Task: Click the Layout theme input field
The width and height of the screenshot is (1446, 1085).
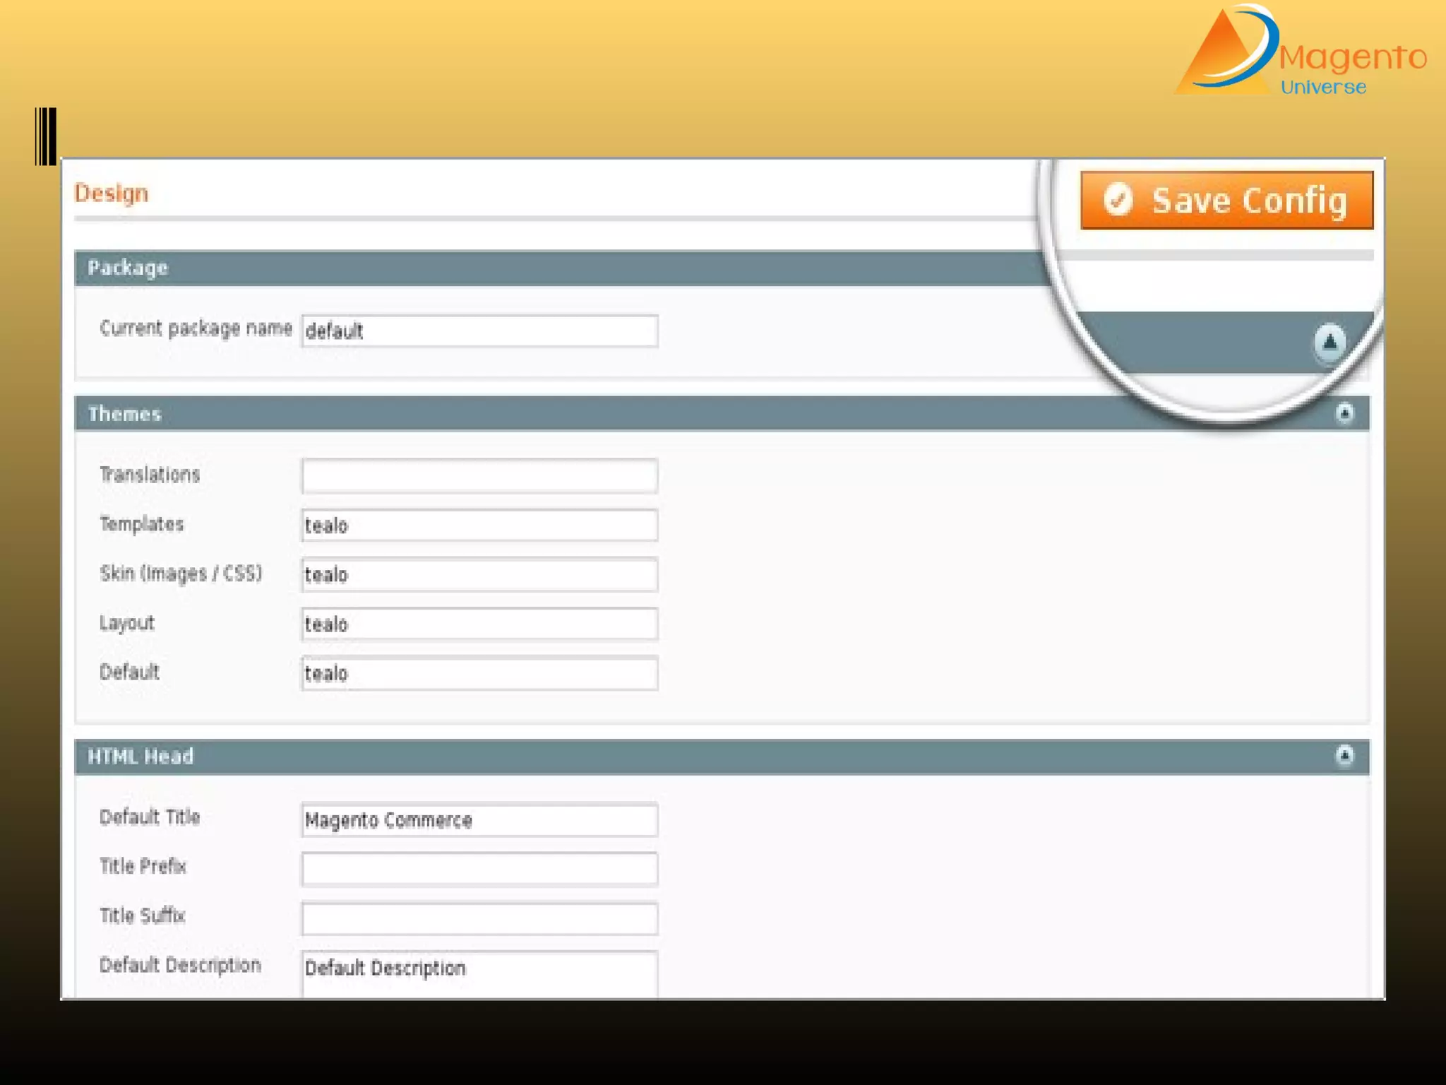Action: (x=479, y=624)
